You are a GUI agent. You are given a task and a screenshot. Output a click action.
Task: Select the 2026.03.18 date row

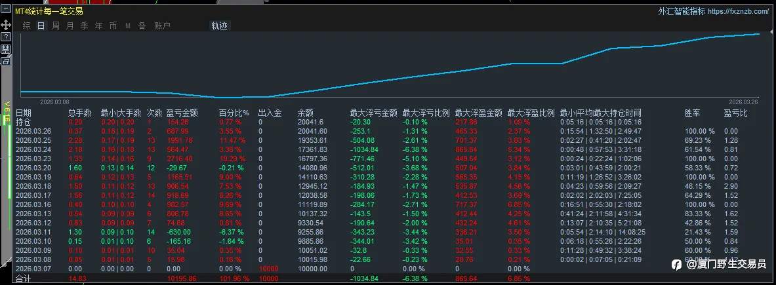(33, 186)
